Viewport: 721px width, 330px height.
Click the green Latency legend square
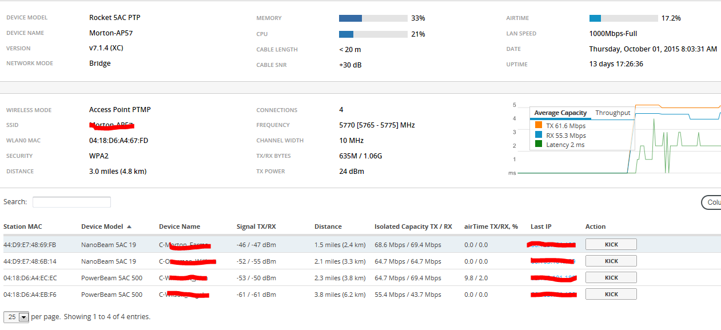coord(538,144)
